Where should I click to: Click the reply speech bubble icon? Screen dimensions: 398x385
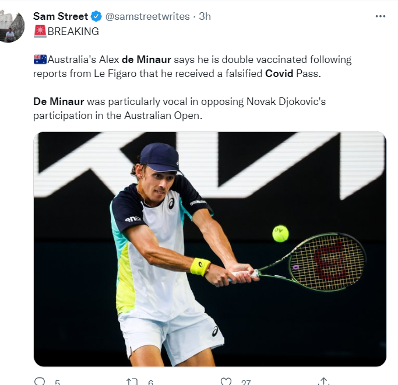pyautogui.click(x=40, y=381)
